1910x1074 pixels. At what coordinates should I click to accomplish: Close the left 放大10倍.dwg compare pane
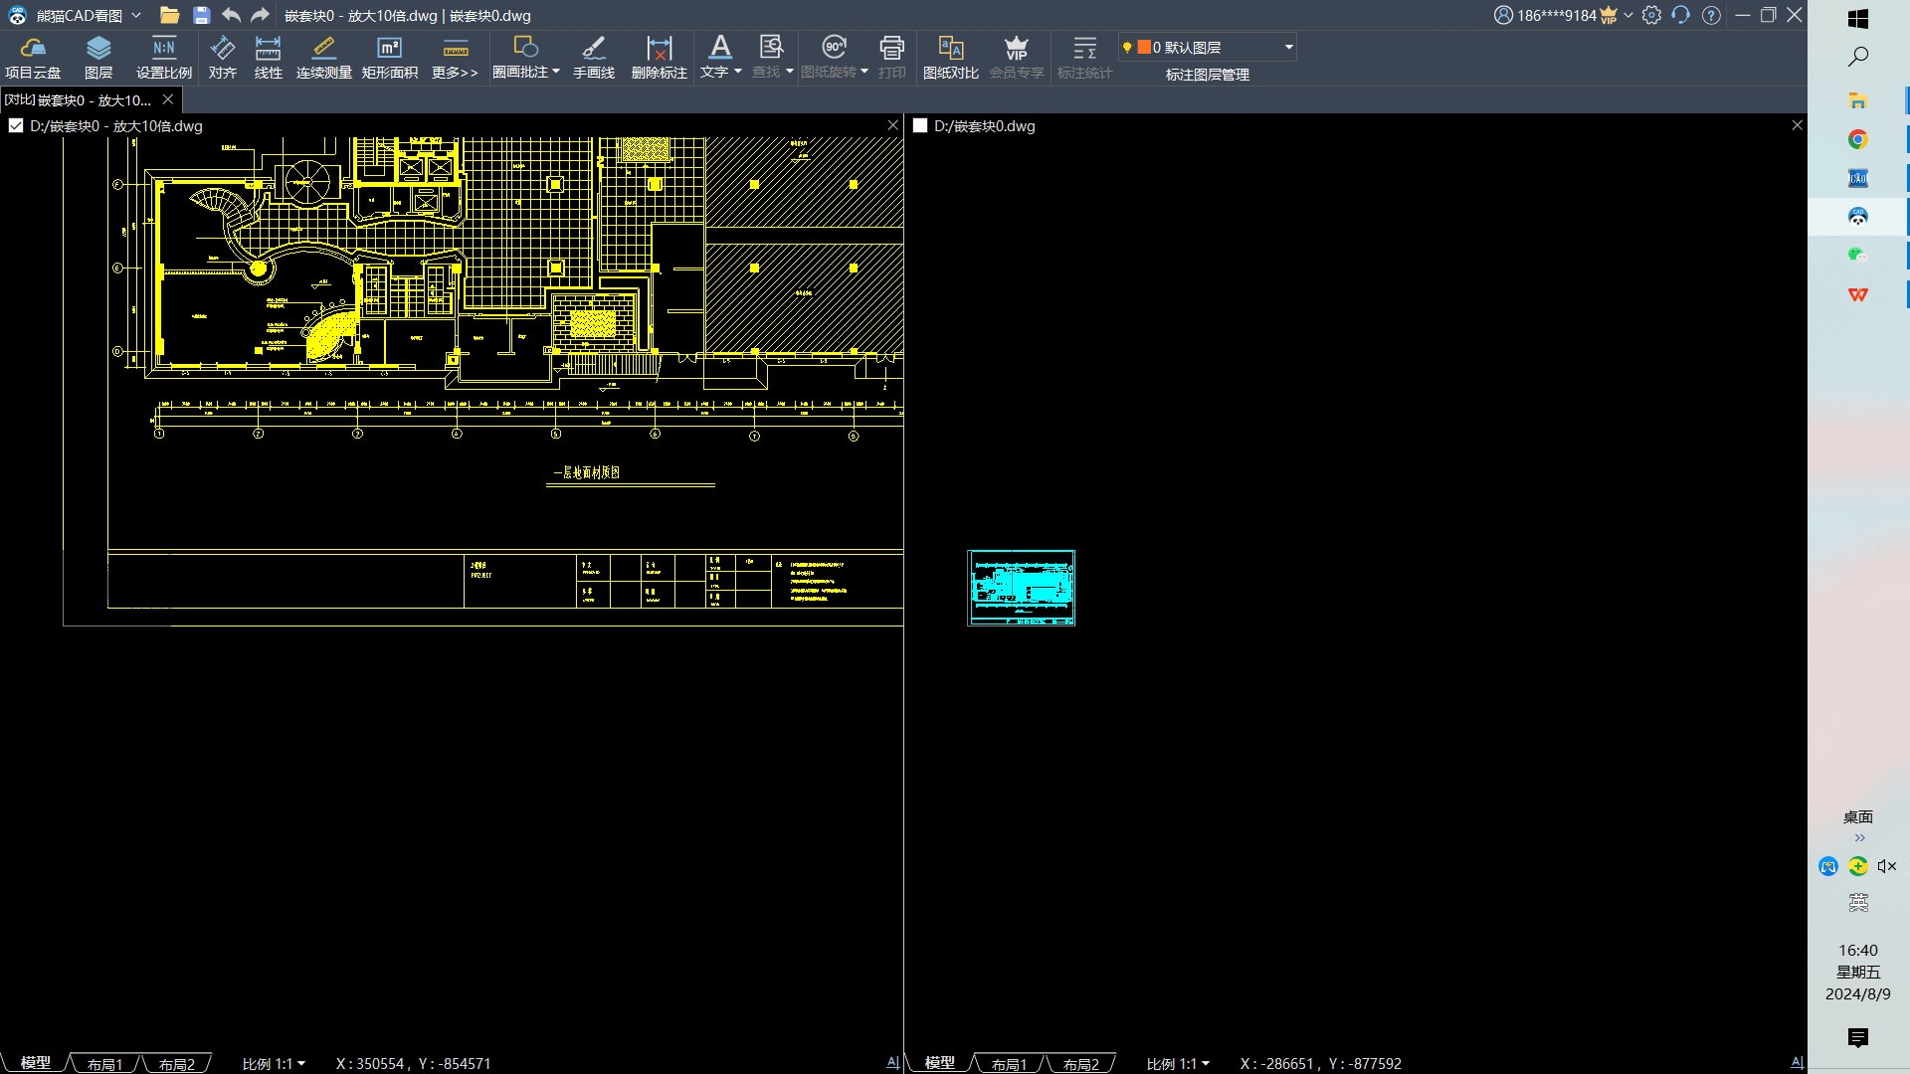893,125
